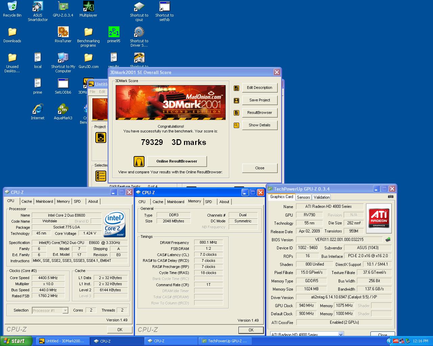Click the Show Details magnifier icon
This screenshot has height=346, width=433.
point(236,125)
